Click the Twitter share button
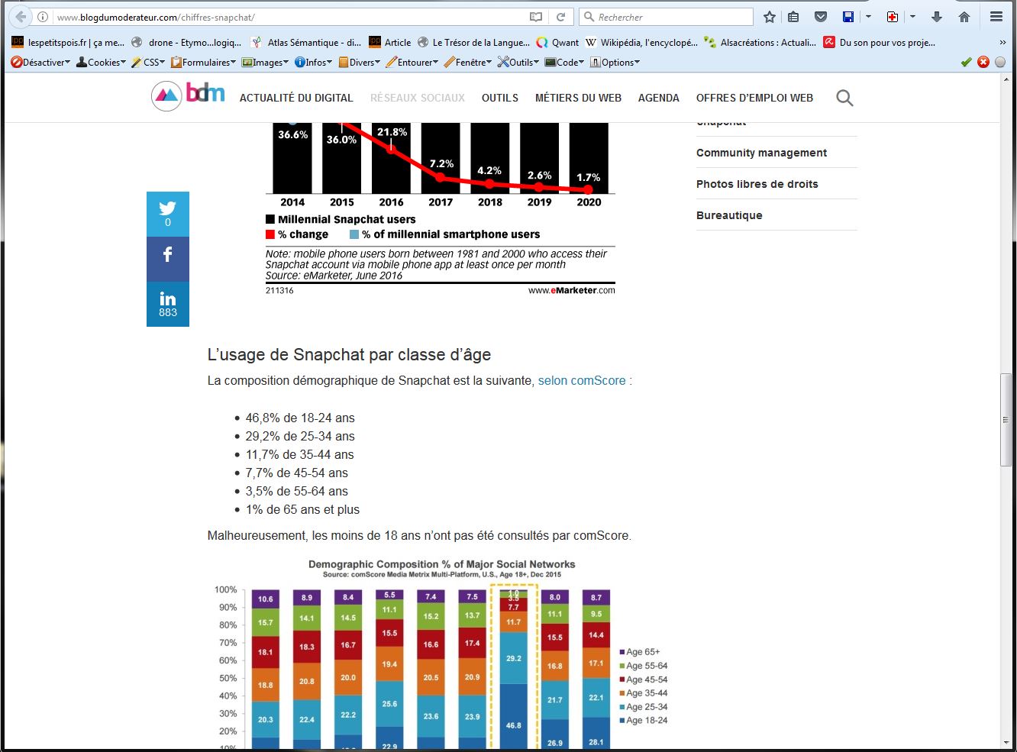 pyautogui.click(x=168, y=214)
